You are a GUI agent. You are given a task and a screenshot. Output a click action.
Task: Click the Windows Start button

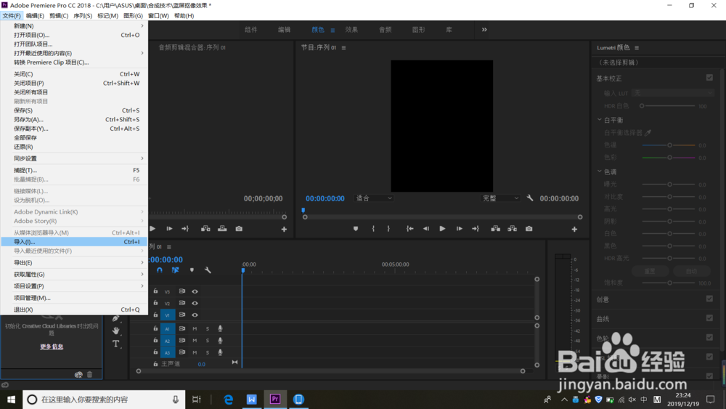[x=11, y=400]
